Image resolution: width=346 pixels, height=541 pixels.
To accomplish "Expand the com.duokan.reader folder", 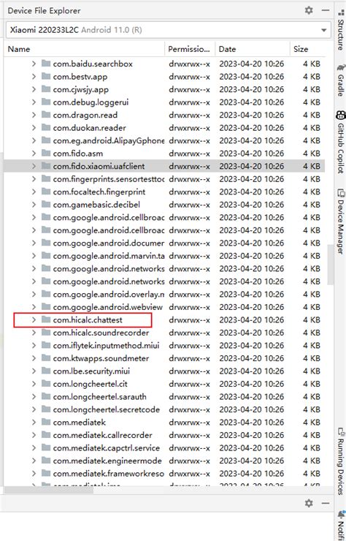I will pos(34,128).
